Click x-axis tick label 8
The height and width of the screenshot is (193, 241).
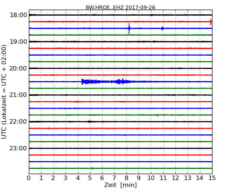pyautogui.click(x=126, y=178)
